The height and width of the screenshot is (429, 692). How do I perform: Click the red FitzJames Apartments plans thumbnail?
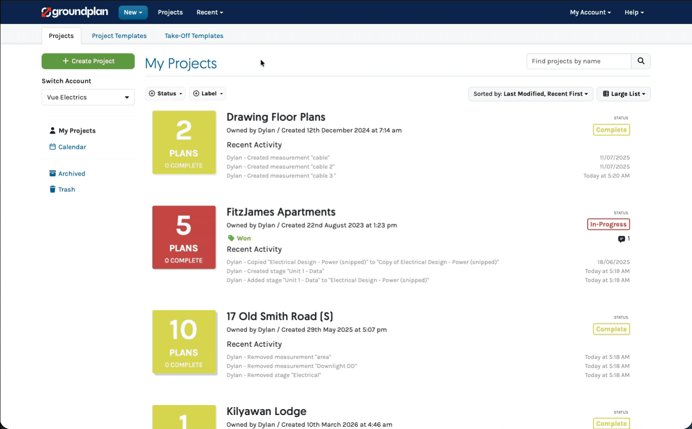(184, 238)
